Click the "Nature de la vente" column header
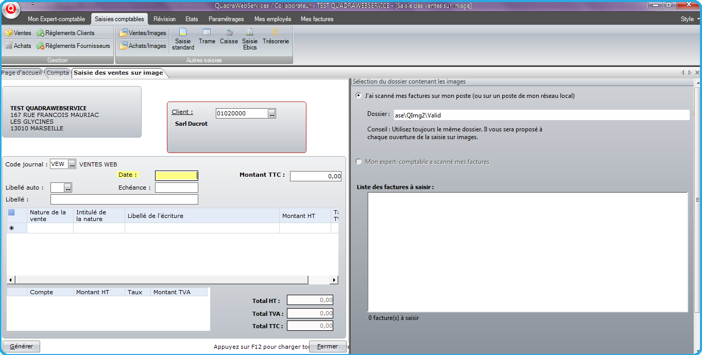The image size is (702, 355). 50,215
